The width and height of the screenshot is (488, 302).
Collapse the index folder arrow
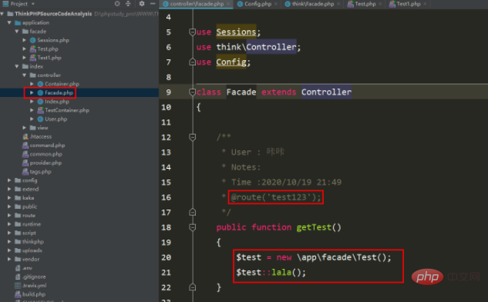17,66
